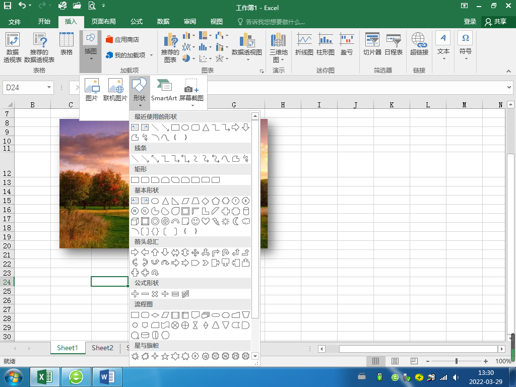Click 推荐的图表 recommended charts
This screenshot has height=387, width=516.
tap(170, 47)
